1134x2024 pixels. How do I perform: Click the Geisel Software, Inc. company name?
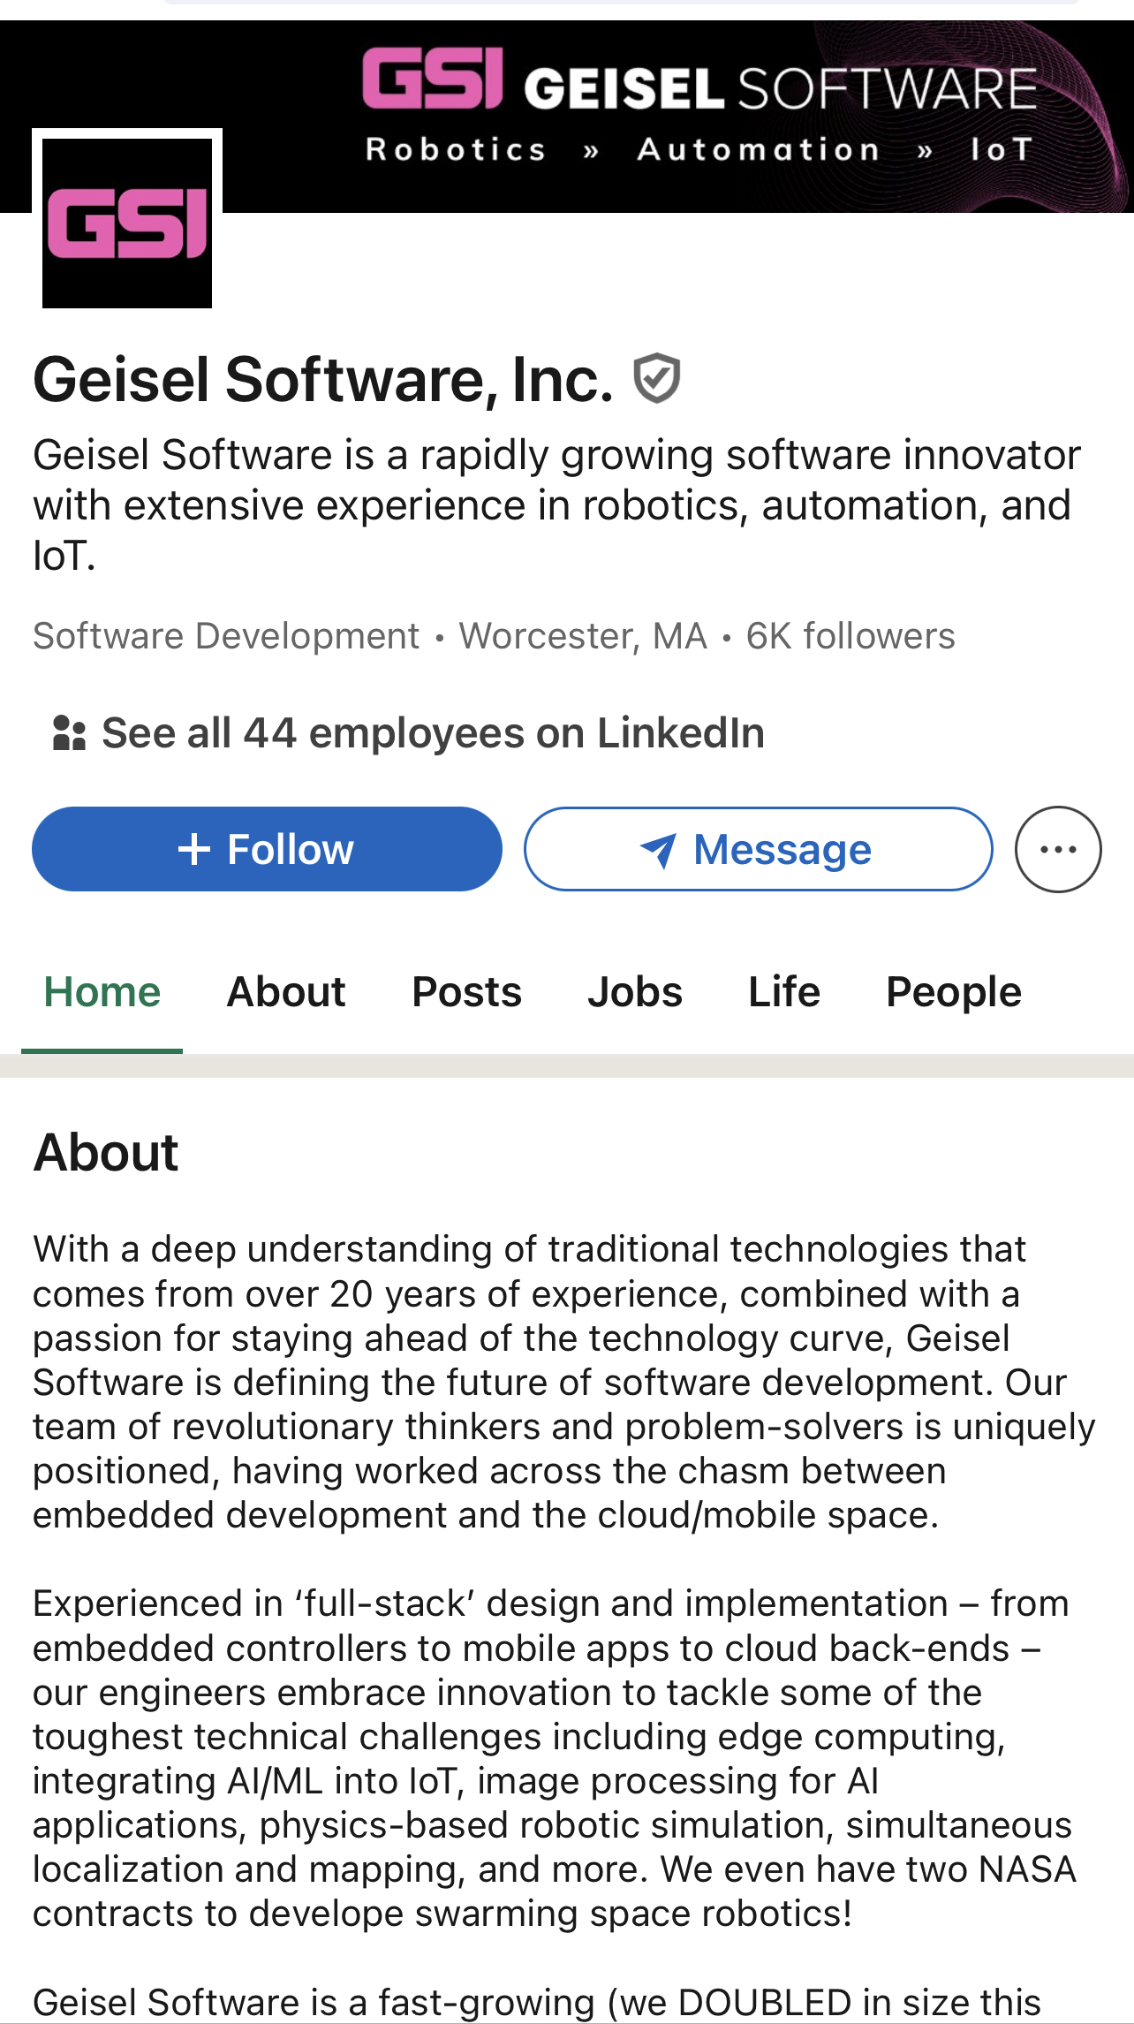[x=323, y=380]
